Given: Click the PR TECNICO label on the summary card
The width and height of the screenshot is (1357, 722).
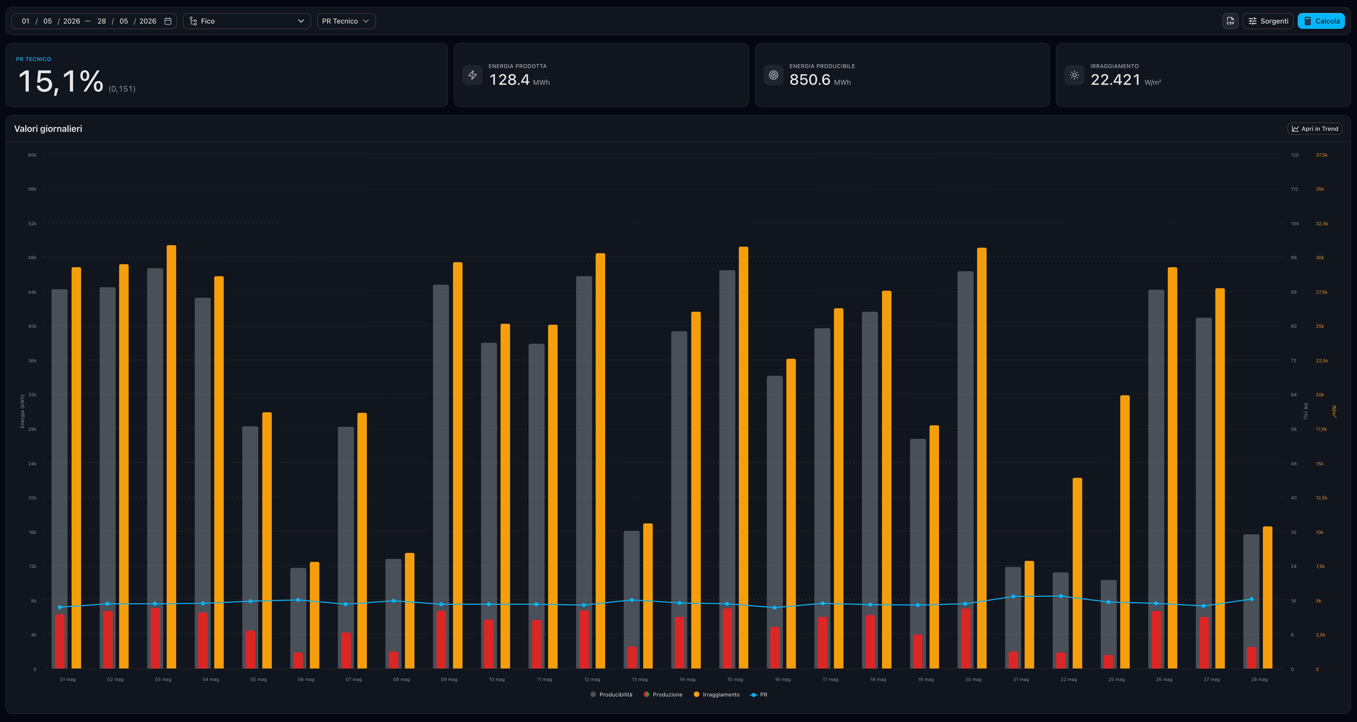Looking at the screenshot, I should coord(33,59).
